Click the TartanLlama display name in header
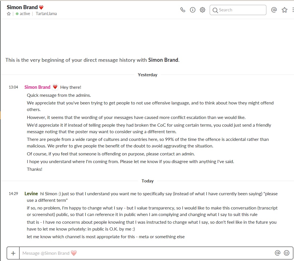 point(46,14)
